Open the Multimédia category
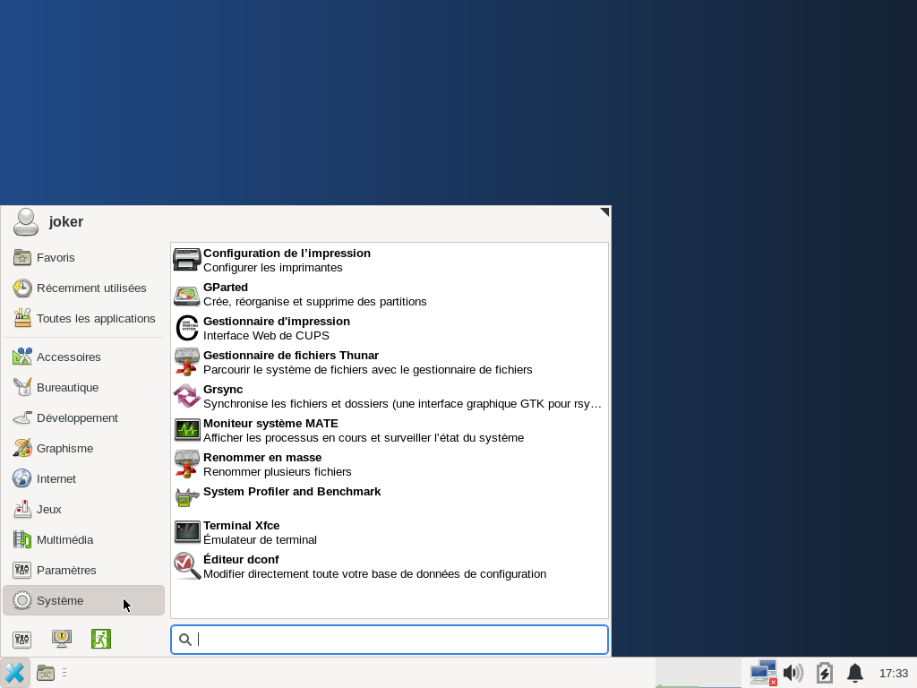The width and height of the screenshot is (917, 688). point(83,539)
